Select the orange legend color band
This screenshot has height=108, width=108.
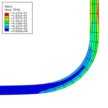point(7,17)
